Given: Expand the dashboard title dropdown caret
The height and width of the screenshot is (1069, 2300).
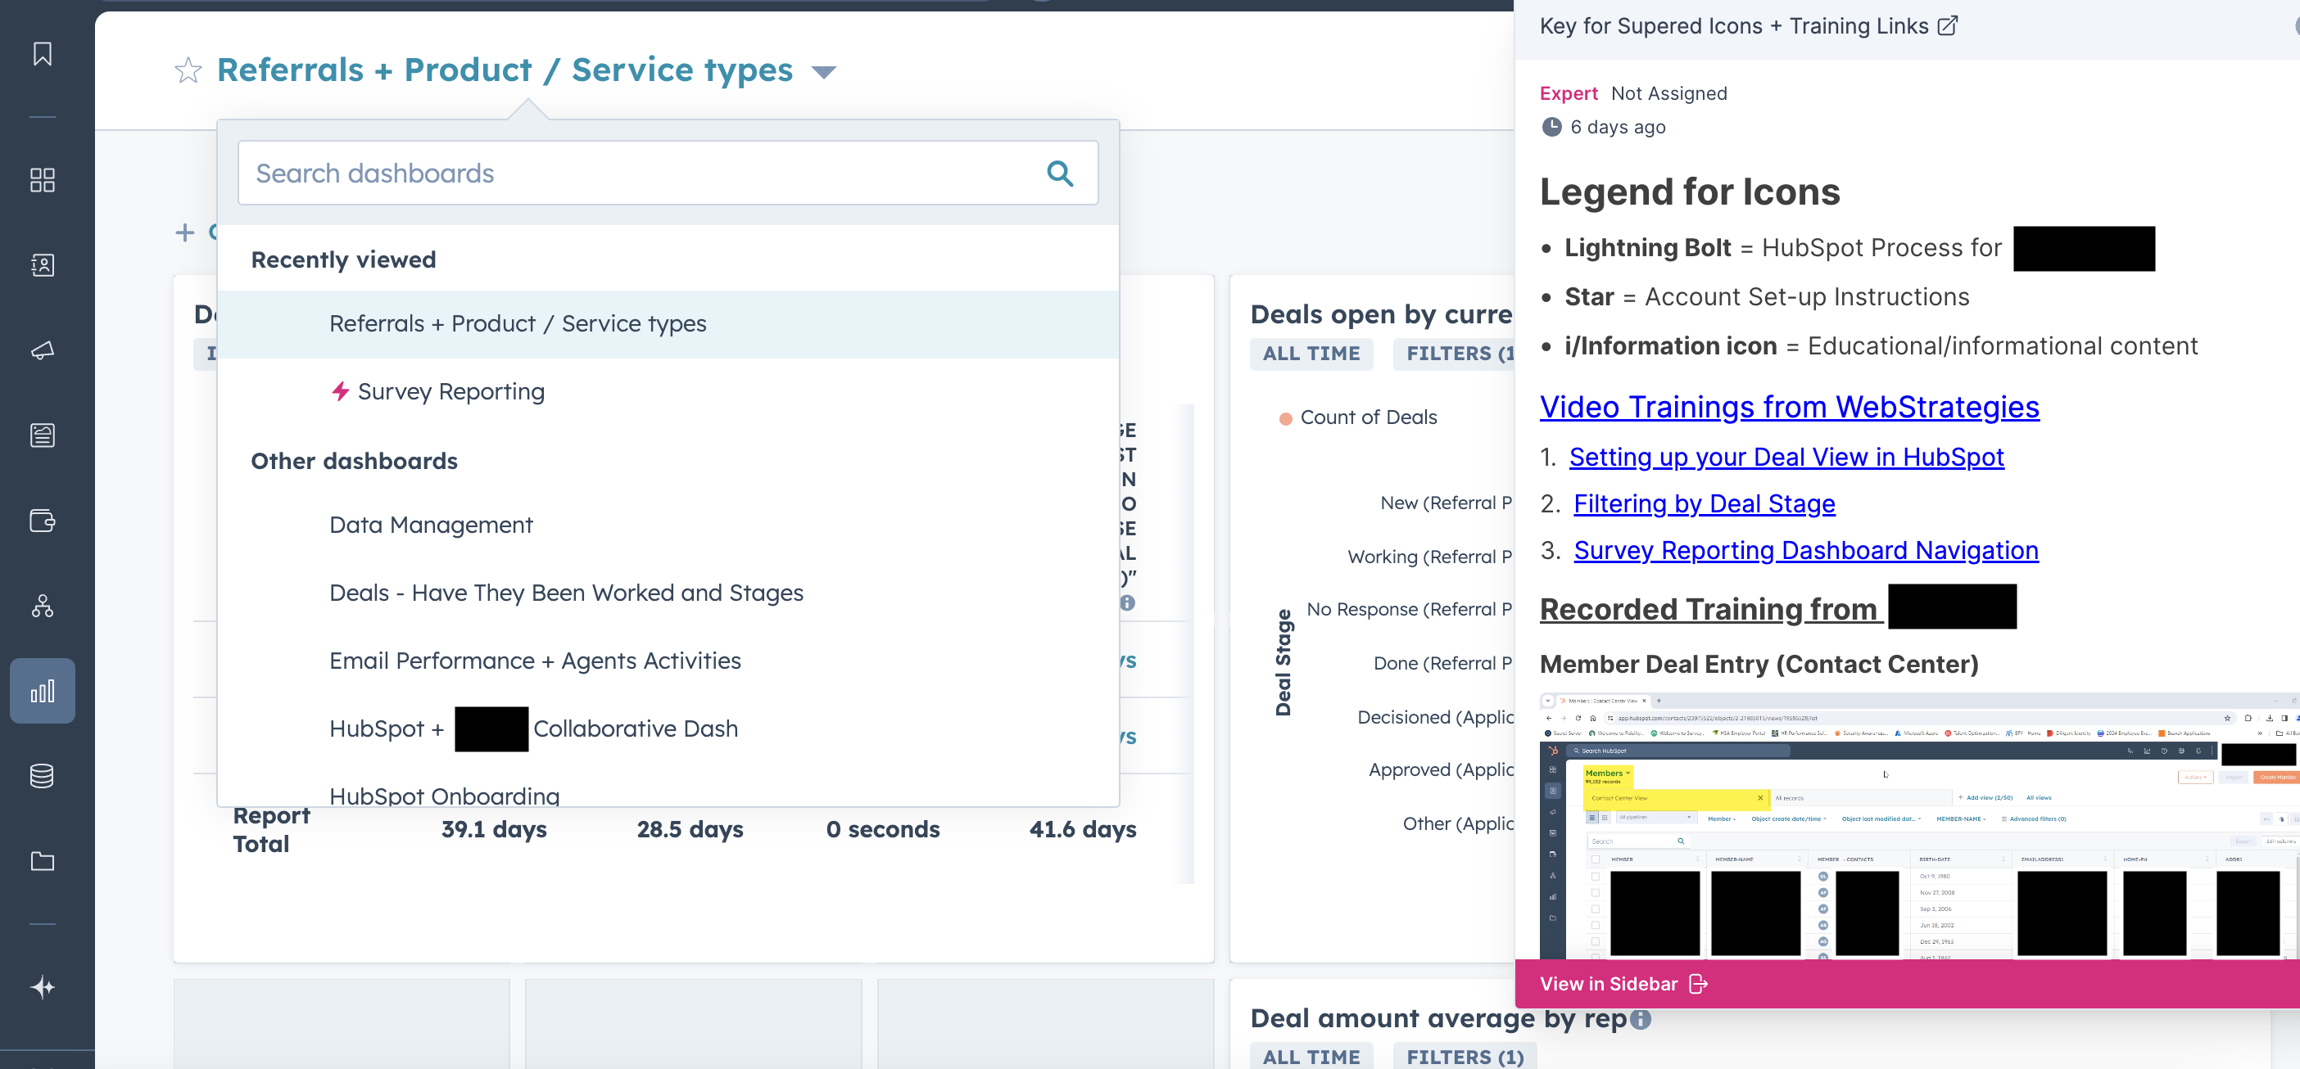Looking at the screenshot, I should [823, 71].
